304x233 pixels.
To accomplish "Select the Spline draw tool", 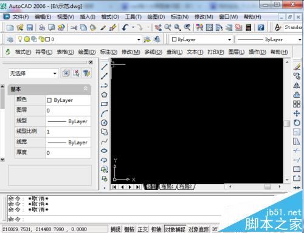I will pos(104,141).
